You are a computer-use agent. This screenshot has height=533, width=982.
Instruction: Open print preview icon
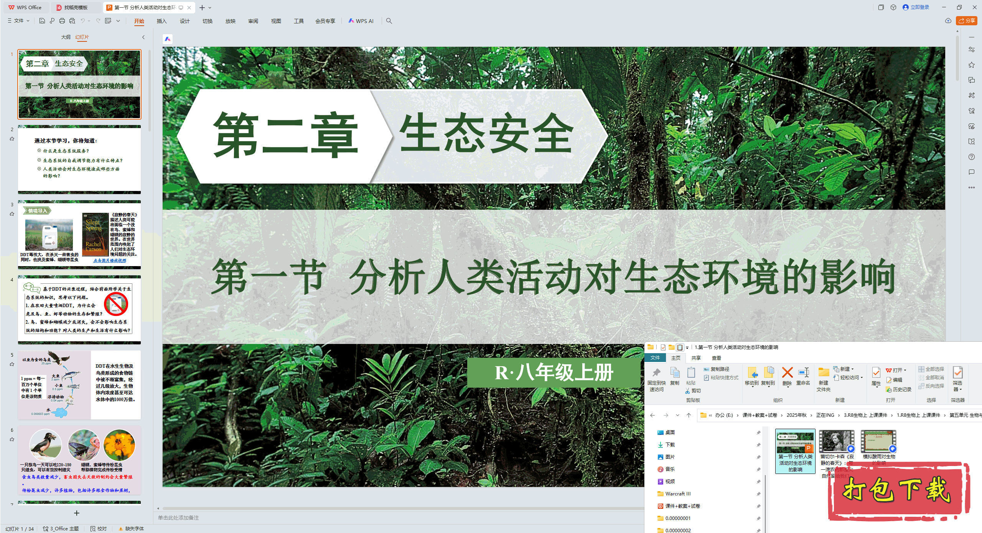72,21
